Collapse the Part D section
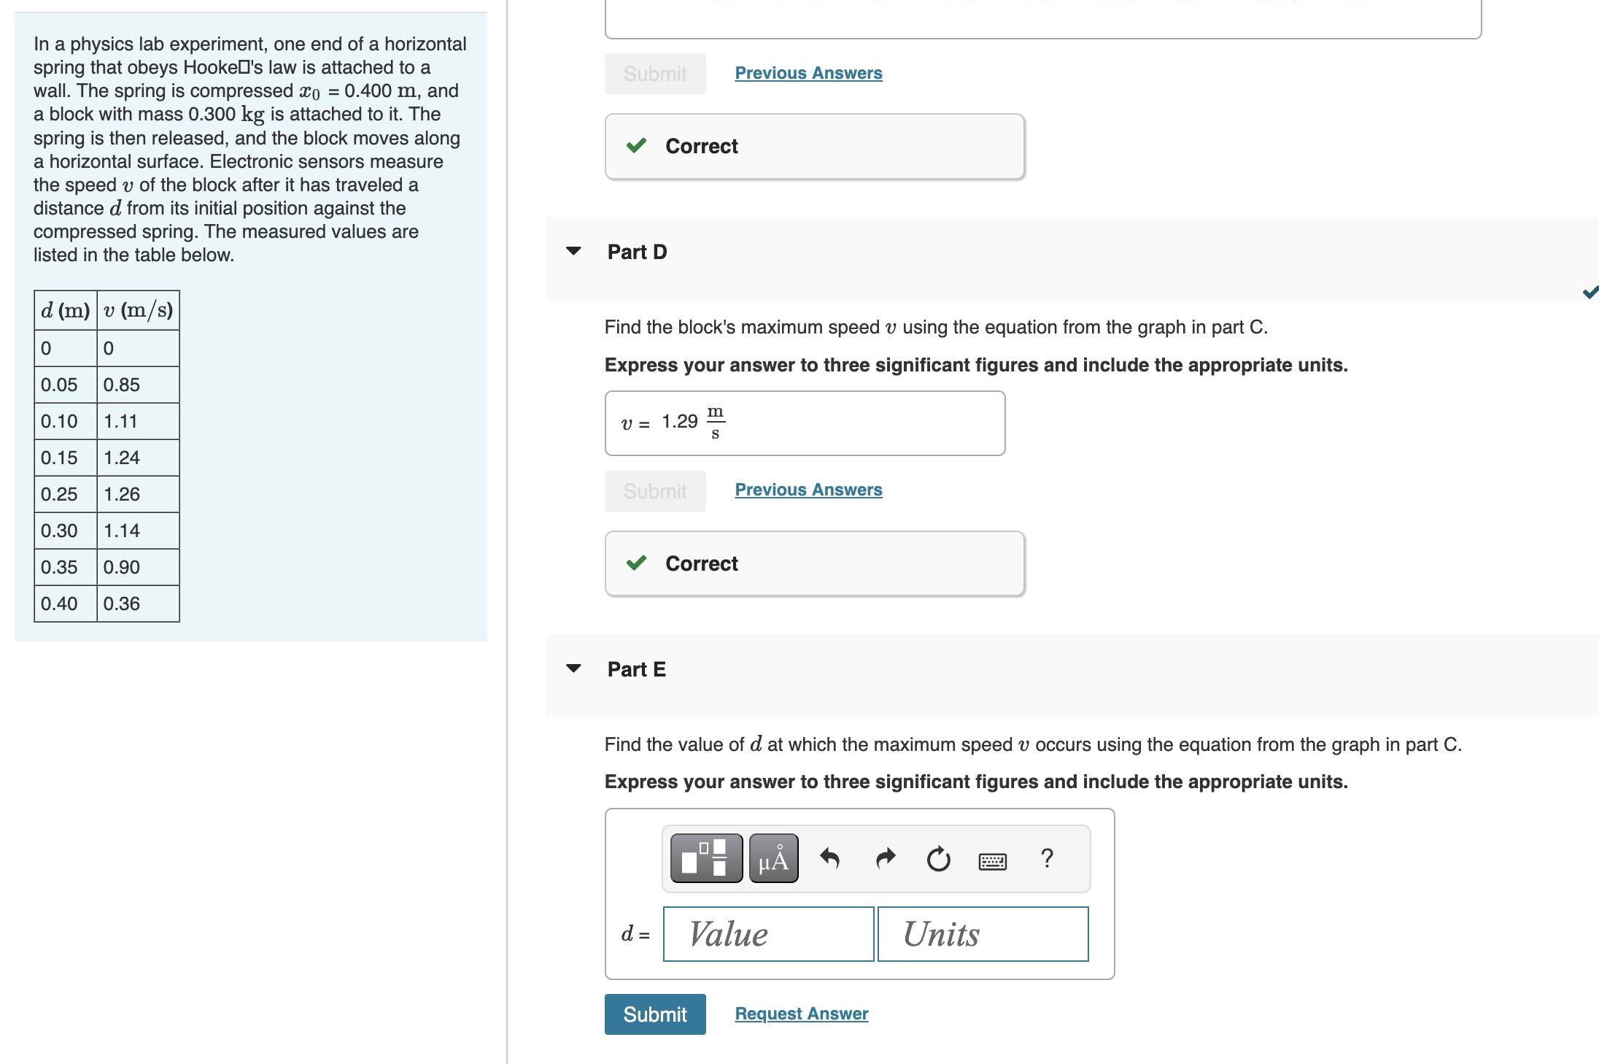 coord(575,251)
